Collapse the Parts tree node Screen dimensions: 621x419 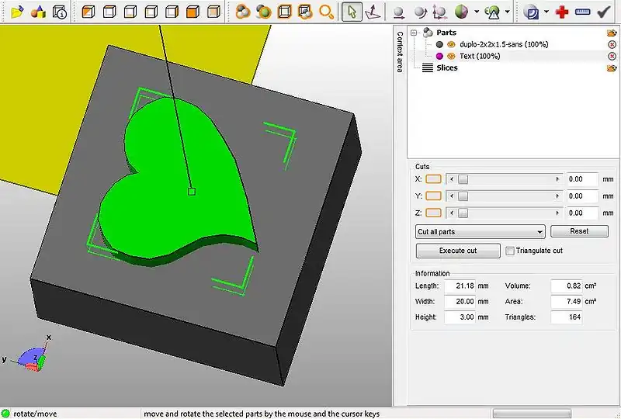[414, 33]
